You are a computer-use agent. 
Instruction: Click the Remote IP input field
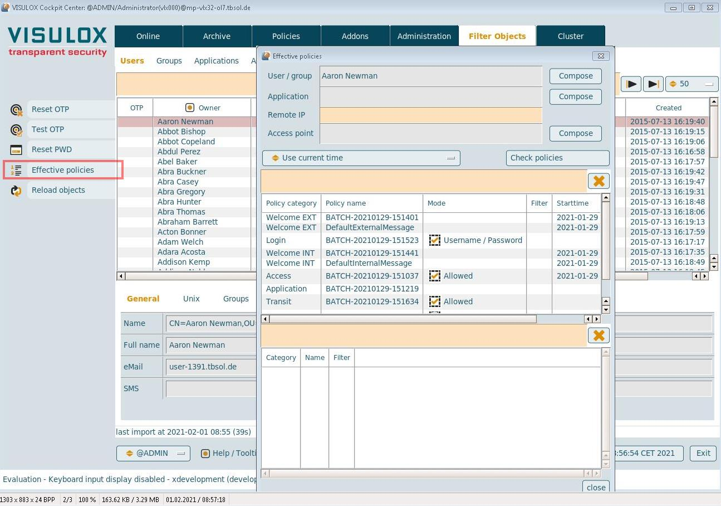[430, 115]
